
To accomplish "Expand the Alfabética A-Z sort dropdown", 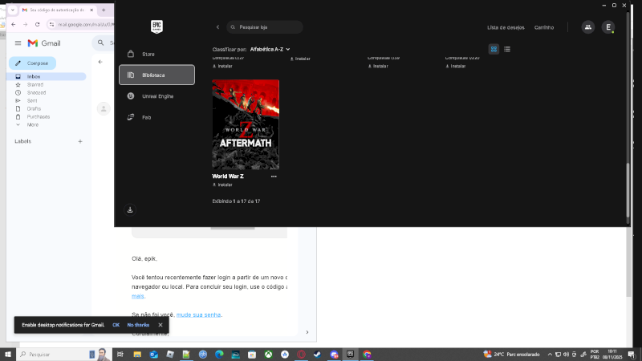I will 270,49.
